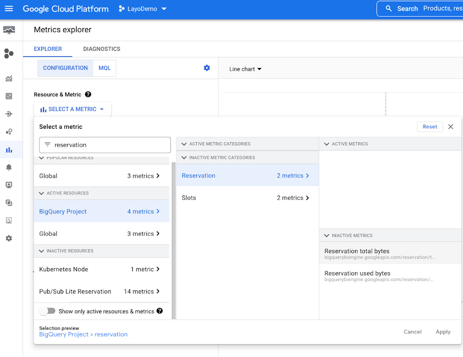463x357 pixels.
Task: Open the Dashboards chart icon in sidebar
Action: (x=9, y=79)
